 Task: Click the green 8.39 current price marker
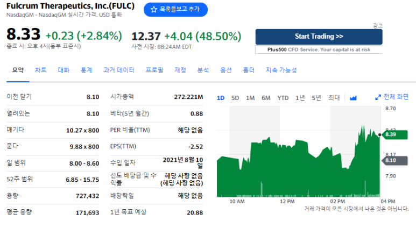(396, 134)
